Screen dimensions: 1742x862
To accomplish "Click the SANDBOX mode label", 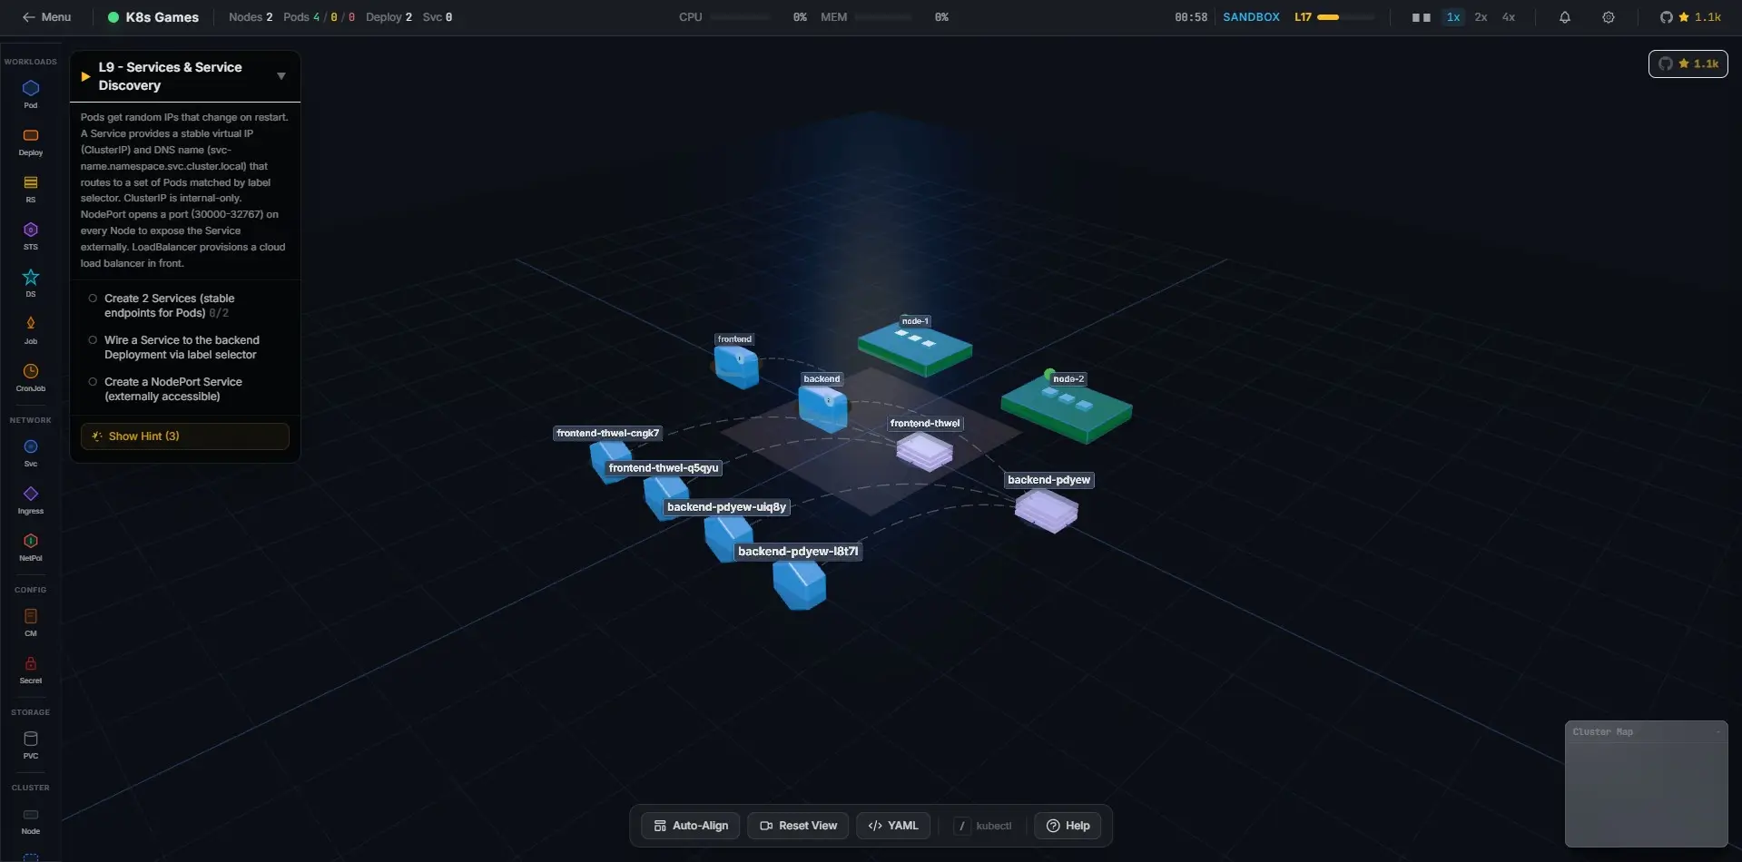I will pos(1251,17).
